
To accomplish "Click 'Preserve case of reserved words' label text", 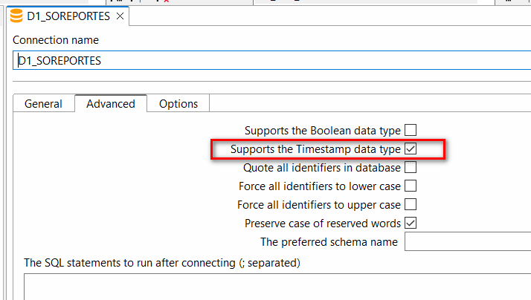I will 323,224.
